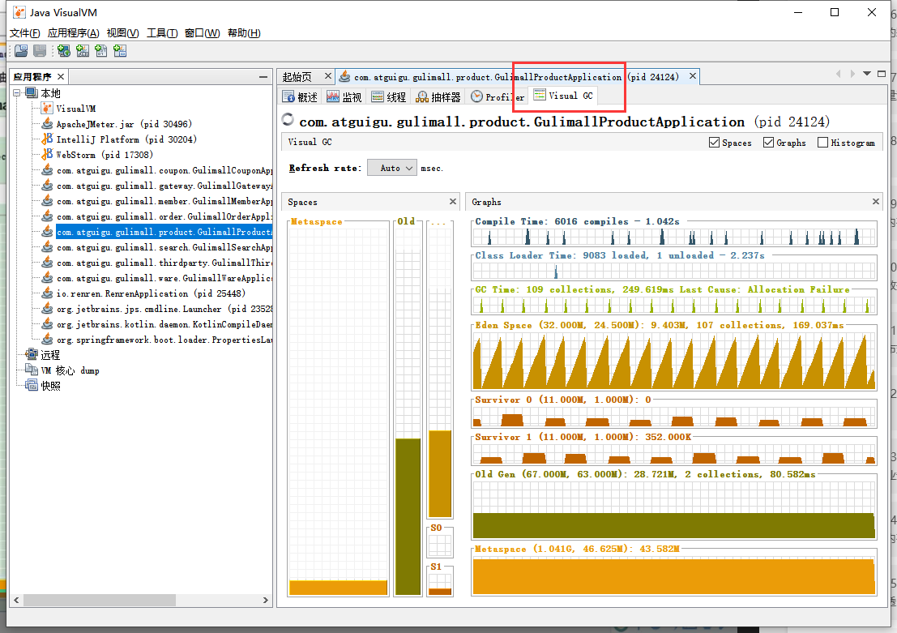Image resolution: width=897 pixels, height=633 pixels.
Task: Select com.atguigu.gulimall.thirdparty application row text
Action: click(x=164, y=263)
